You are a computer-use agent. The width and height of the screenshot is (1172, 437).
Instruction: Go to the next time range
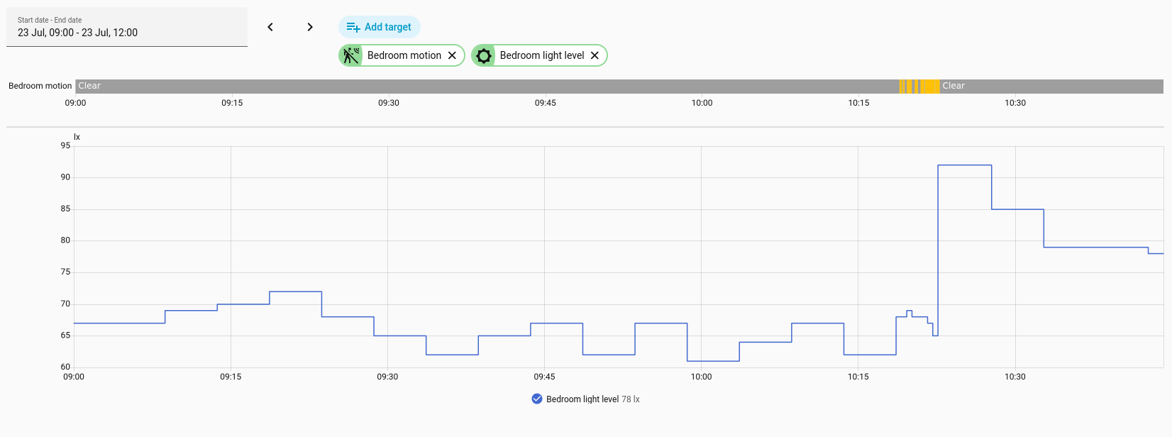point(310,27)
